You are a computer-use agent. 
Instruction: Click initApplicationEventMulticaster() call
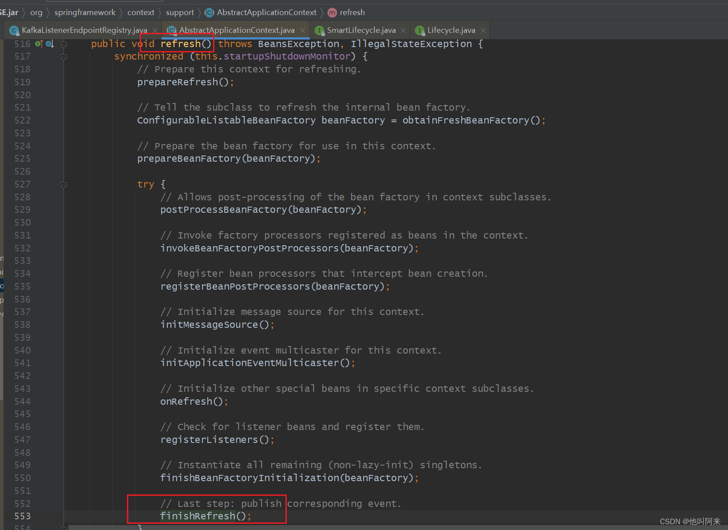point(255,363)
